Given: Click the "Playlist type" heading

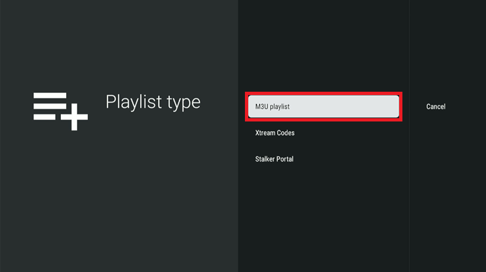Looking at the screenshot, I should click(x=153, y=102).
